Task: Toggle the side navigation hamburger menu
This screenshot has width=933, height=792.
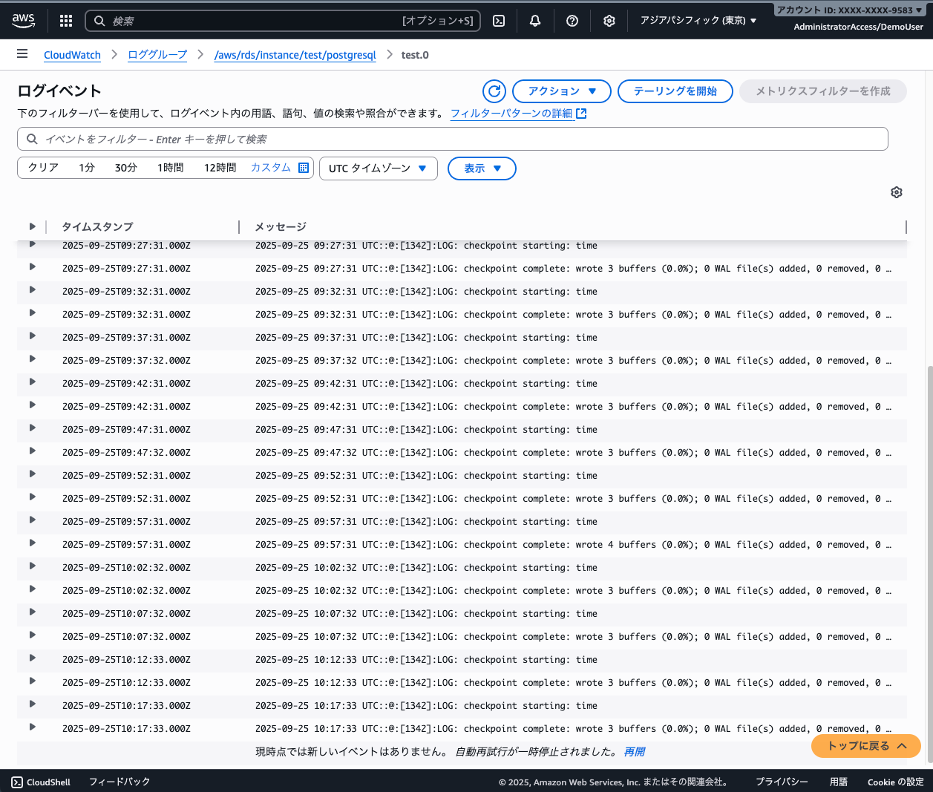Action: click(22, 54)
